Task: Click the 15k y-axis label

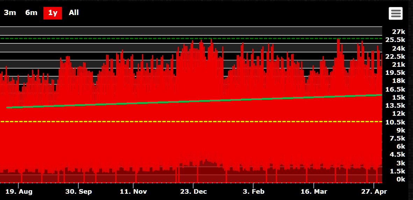Action: (398, 97)
